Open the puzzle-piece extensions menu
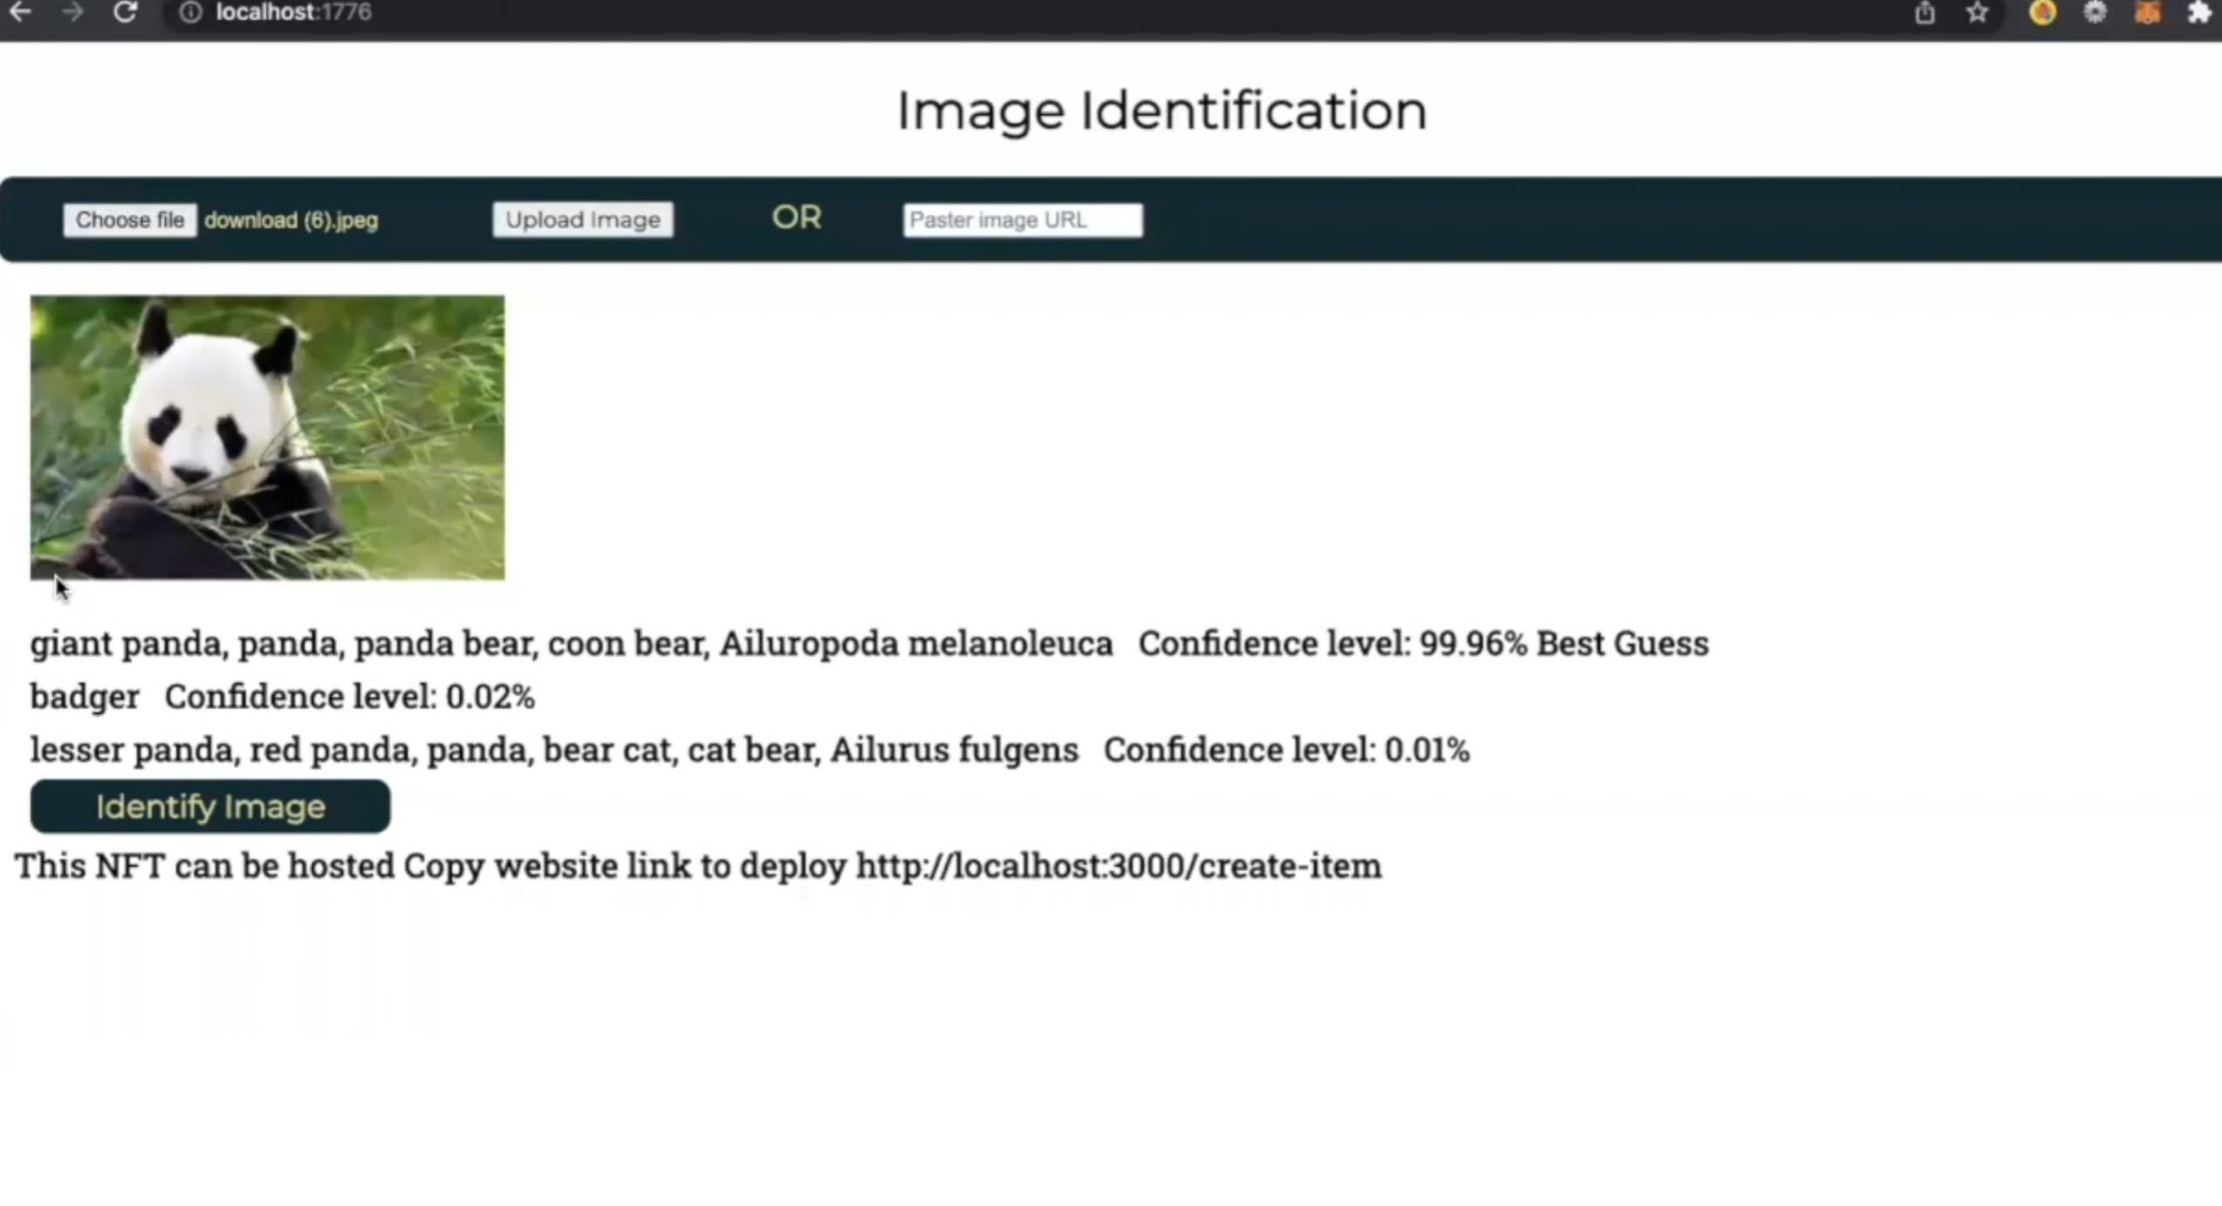The image size is (2222, 1206). point(2200,13)
